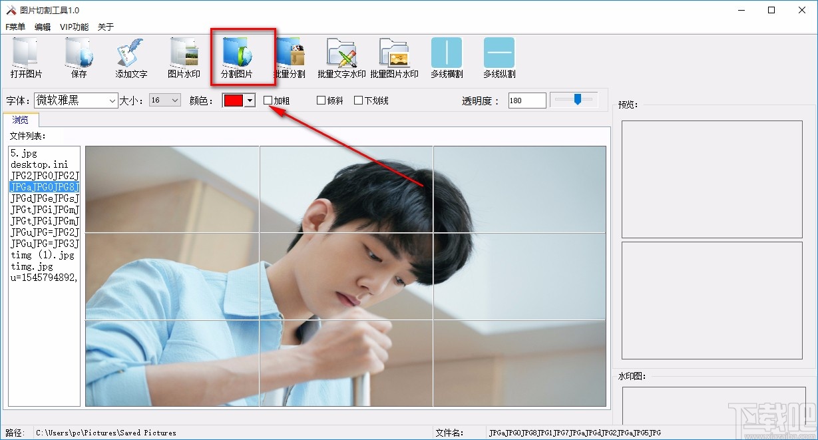Viewport: 818px width, 440px height.
Task: Close the 图片切割工具 window
Action: 802,10
